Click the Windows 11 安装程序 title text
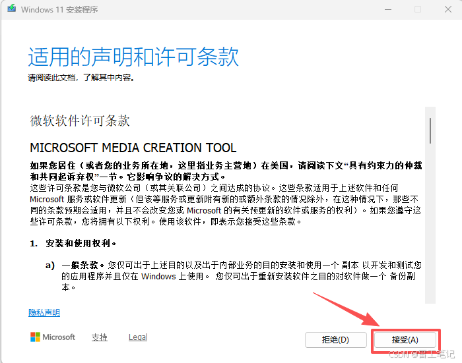Screen dimensions: 462x363 [x=59, y=10]
